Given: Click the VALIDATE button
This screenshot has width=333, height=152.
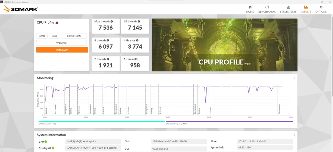Looking at the screenshot, I should 61,43.
